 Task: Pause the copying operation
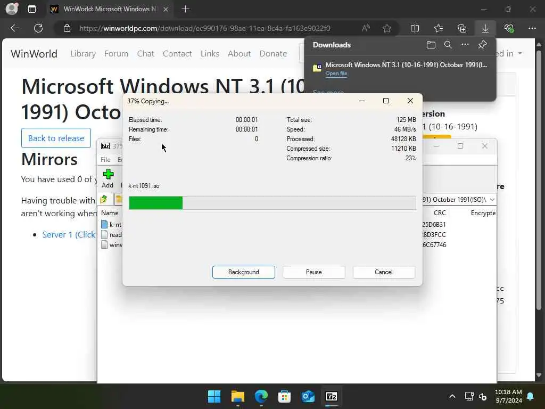(314, 272)
